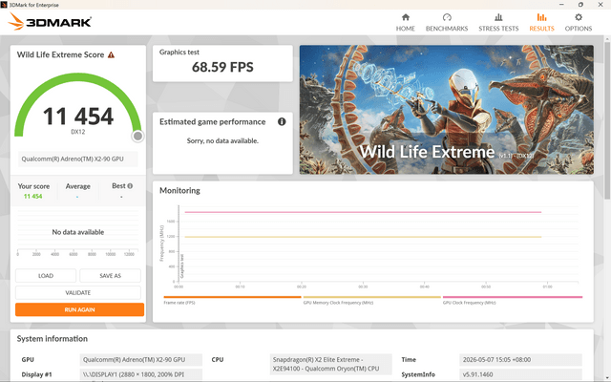The image size is (611, 382).
Task: Go to the HOME menu label
Action: (405, 29)
